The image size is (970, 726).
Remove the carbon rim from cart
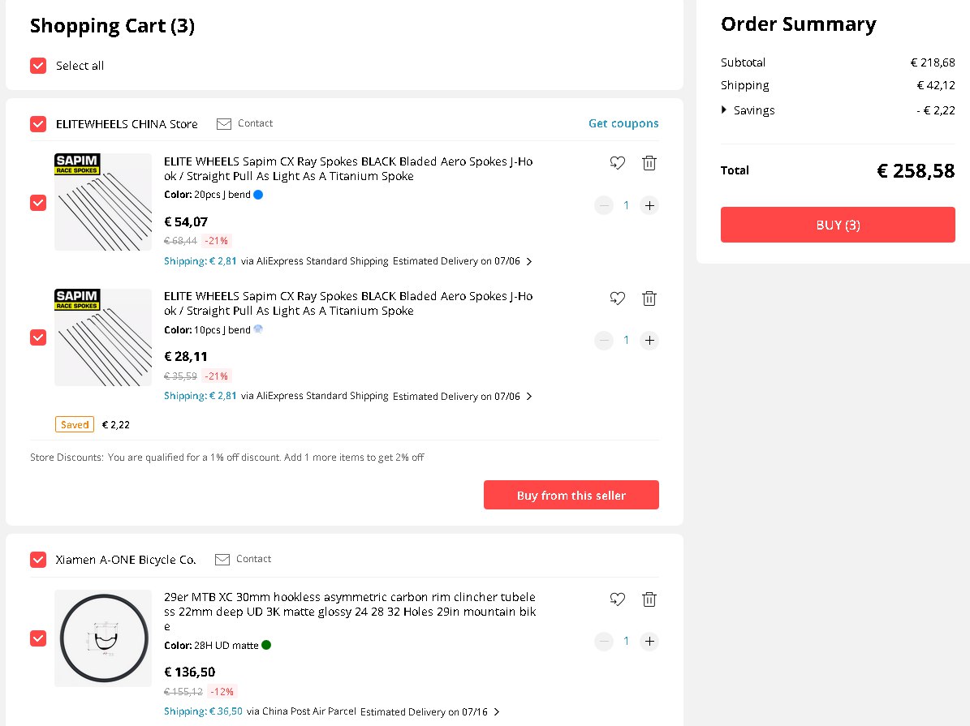click(649, 599)
